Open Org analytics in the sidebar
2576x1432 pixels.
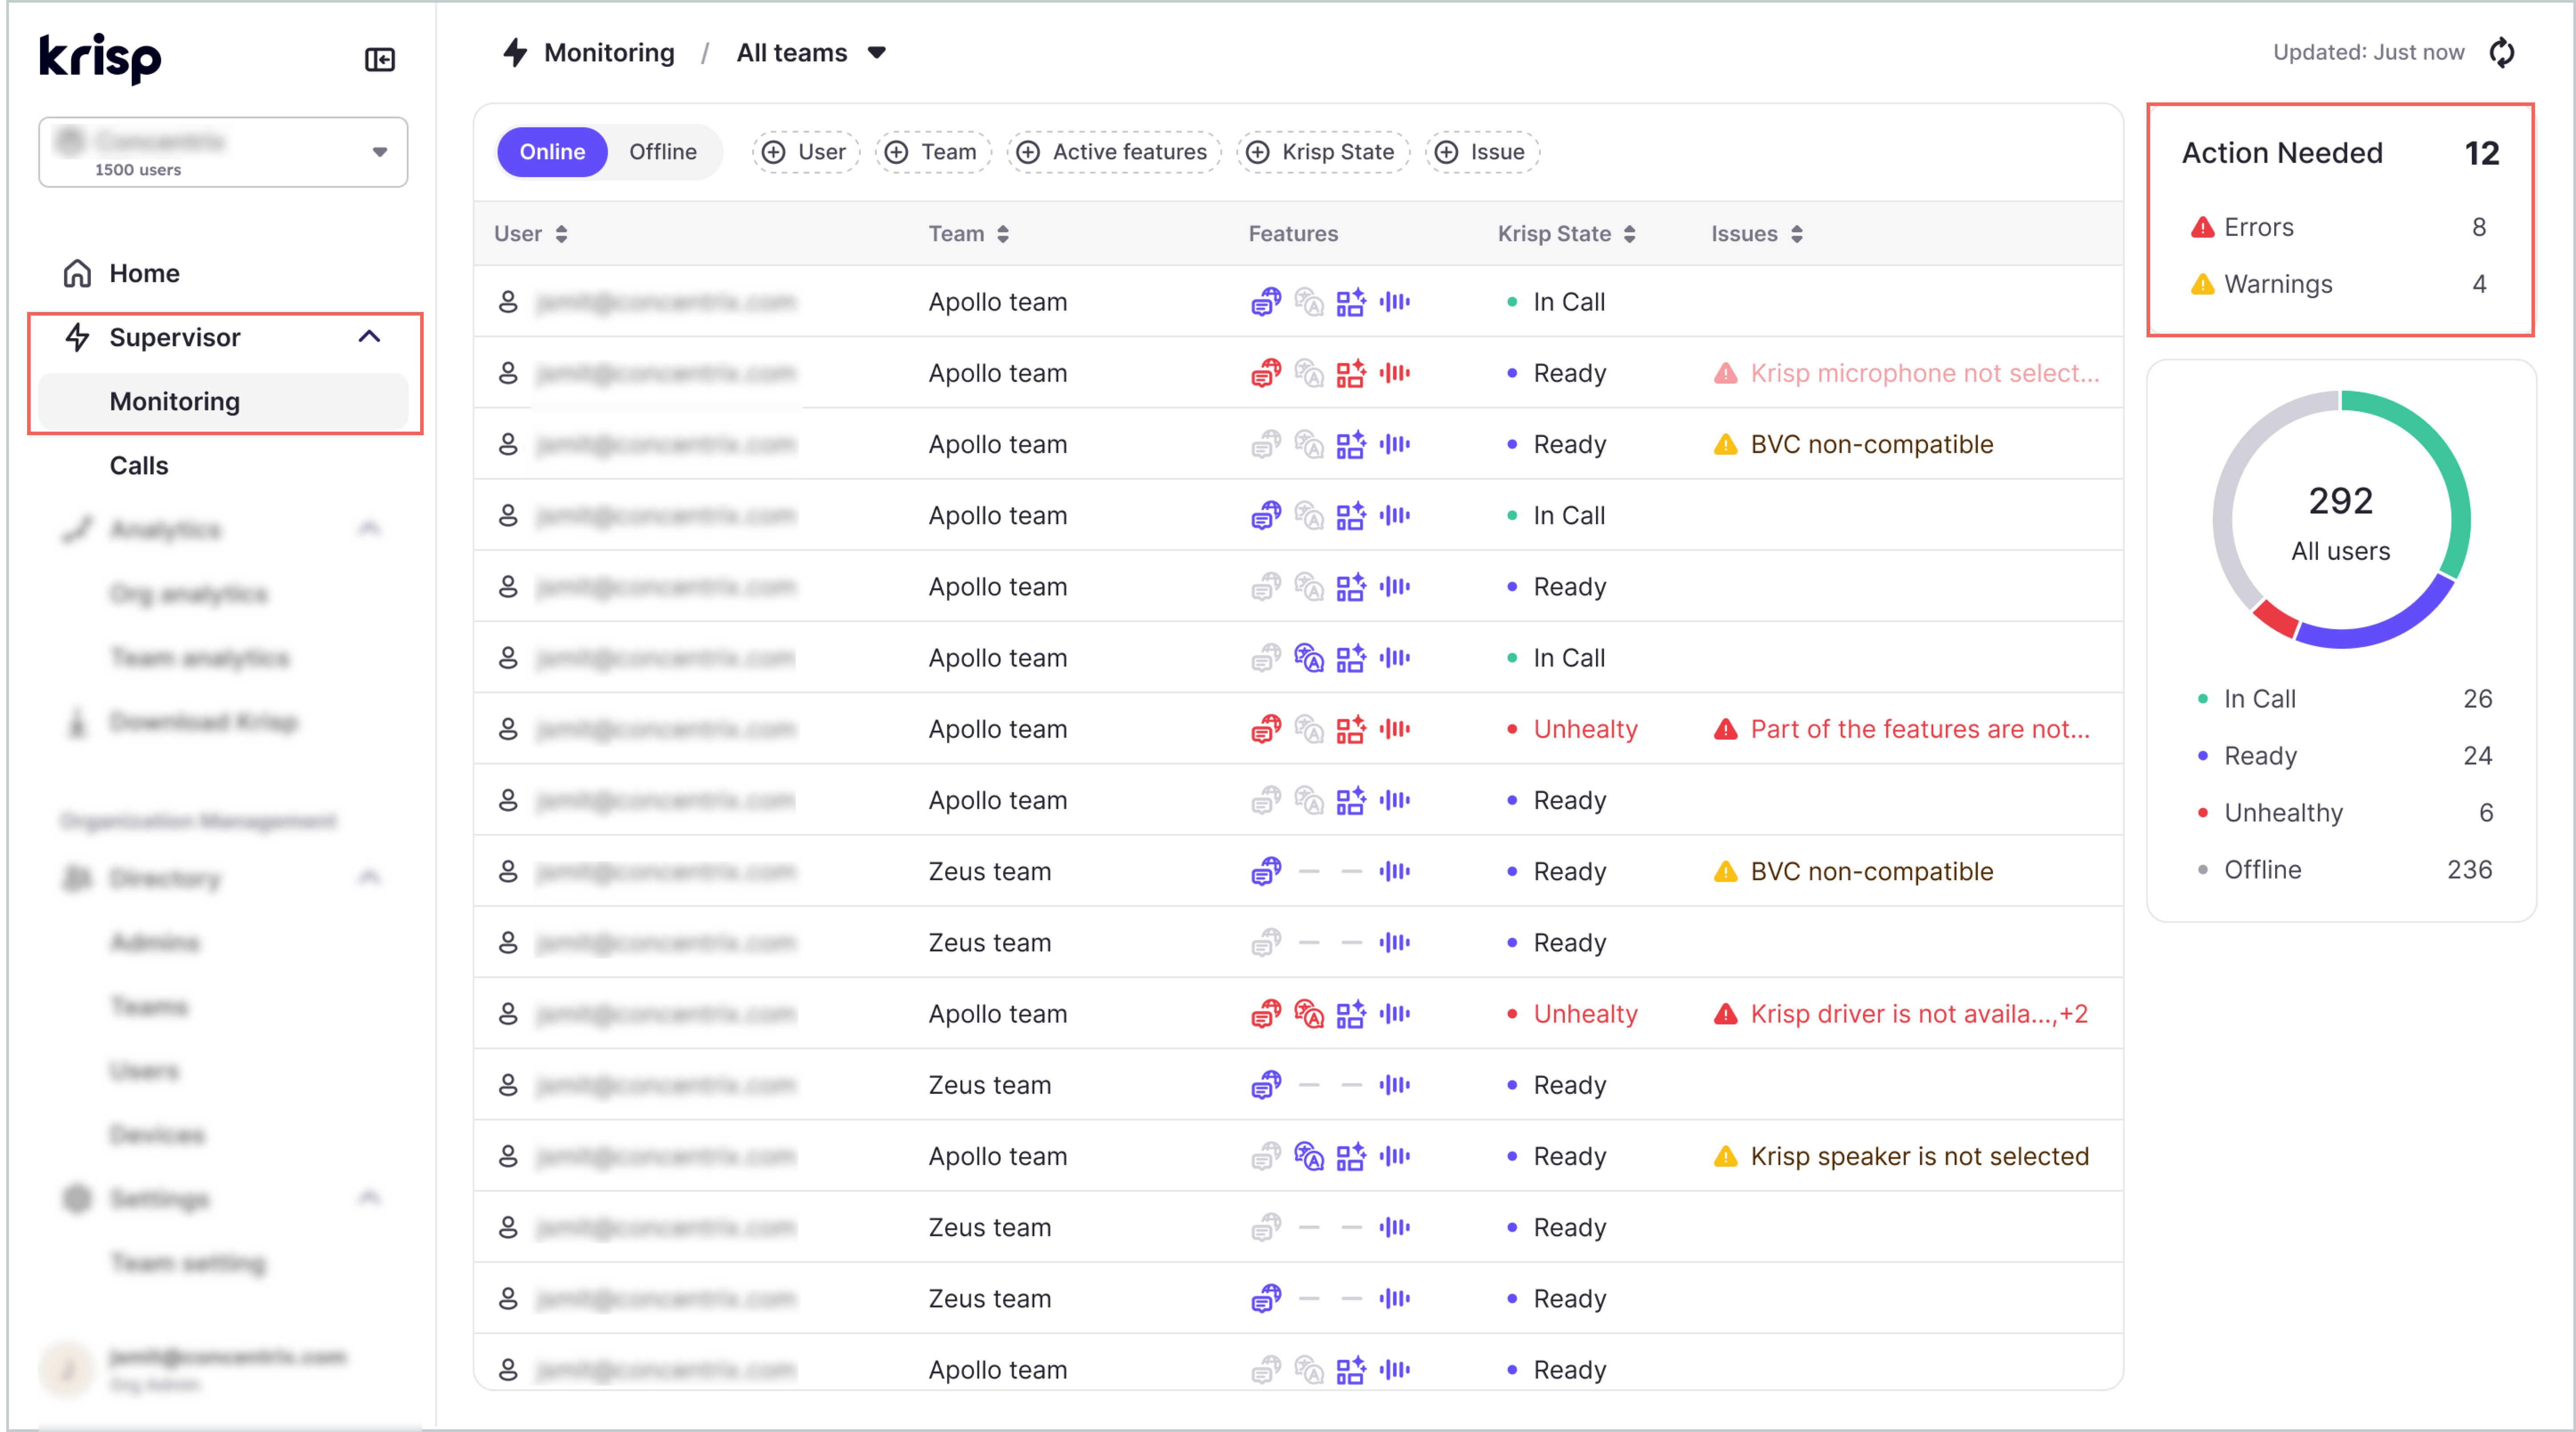[x=189, y=593]
